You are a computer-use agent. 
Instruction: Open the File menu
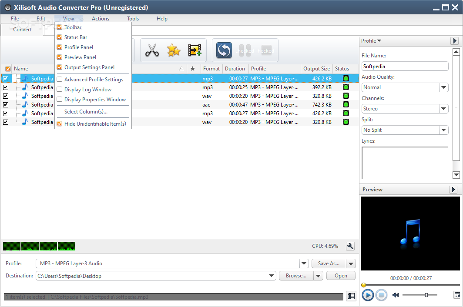point(15,19)
